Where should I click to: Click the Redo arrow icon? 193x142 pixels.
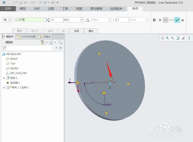pyautogui.click(x=33, y=3)
